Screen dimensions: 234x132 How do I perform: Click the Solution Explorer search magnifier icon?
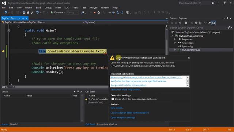click(x=229, y=27)
